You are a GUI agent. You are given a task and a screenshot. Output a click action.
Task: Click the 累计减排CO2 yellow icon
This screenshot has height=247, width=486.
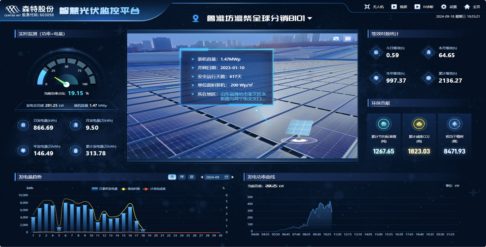pos(419,124)
